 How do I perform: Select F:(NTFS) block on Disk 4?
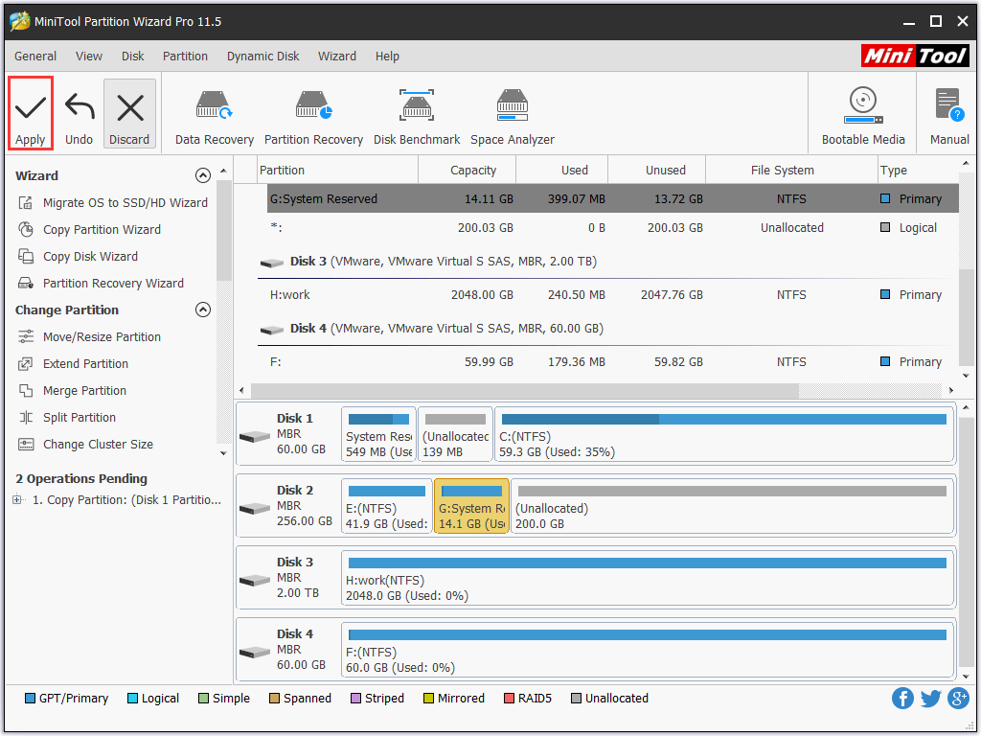click(648, 651)
